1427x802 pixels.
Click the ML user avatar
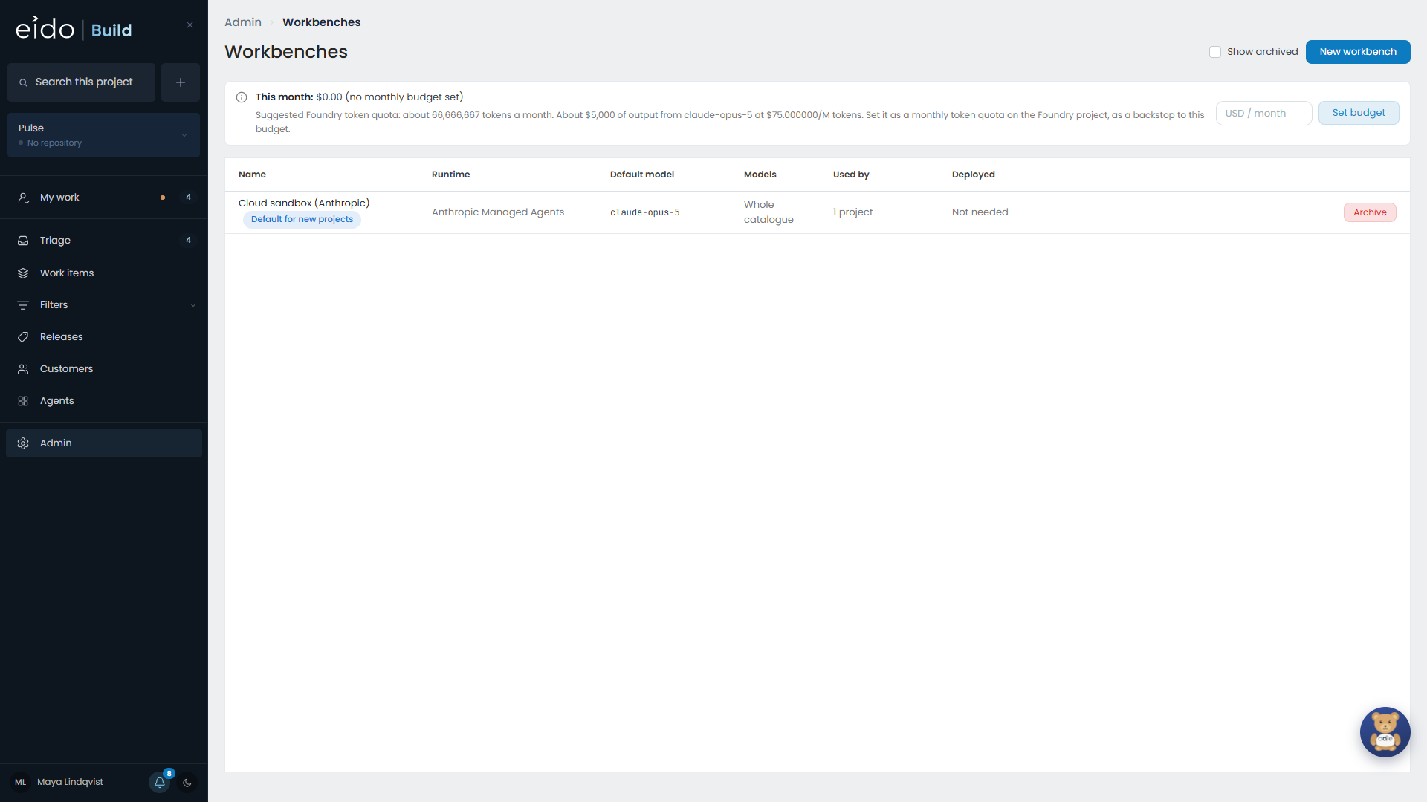coord(20,782)
